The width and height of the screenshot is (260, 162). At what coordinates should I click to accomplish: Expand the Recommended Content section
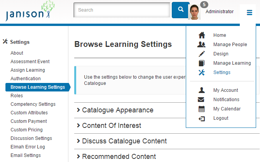[x=119, y=157]
